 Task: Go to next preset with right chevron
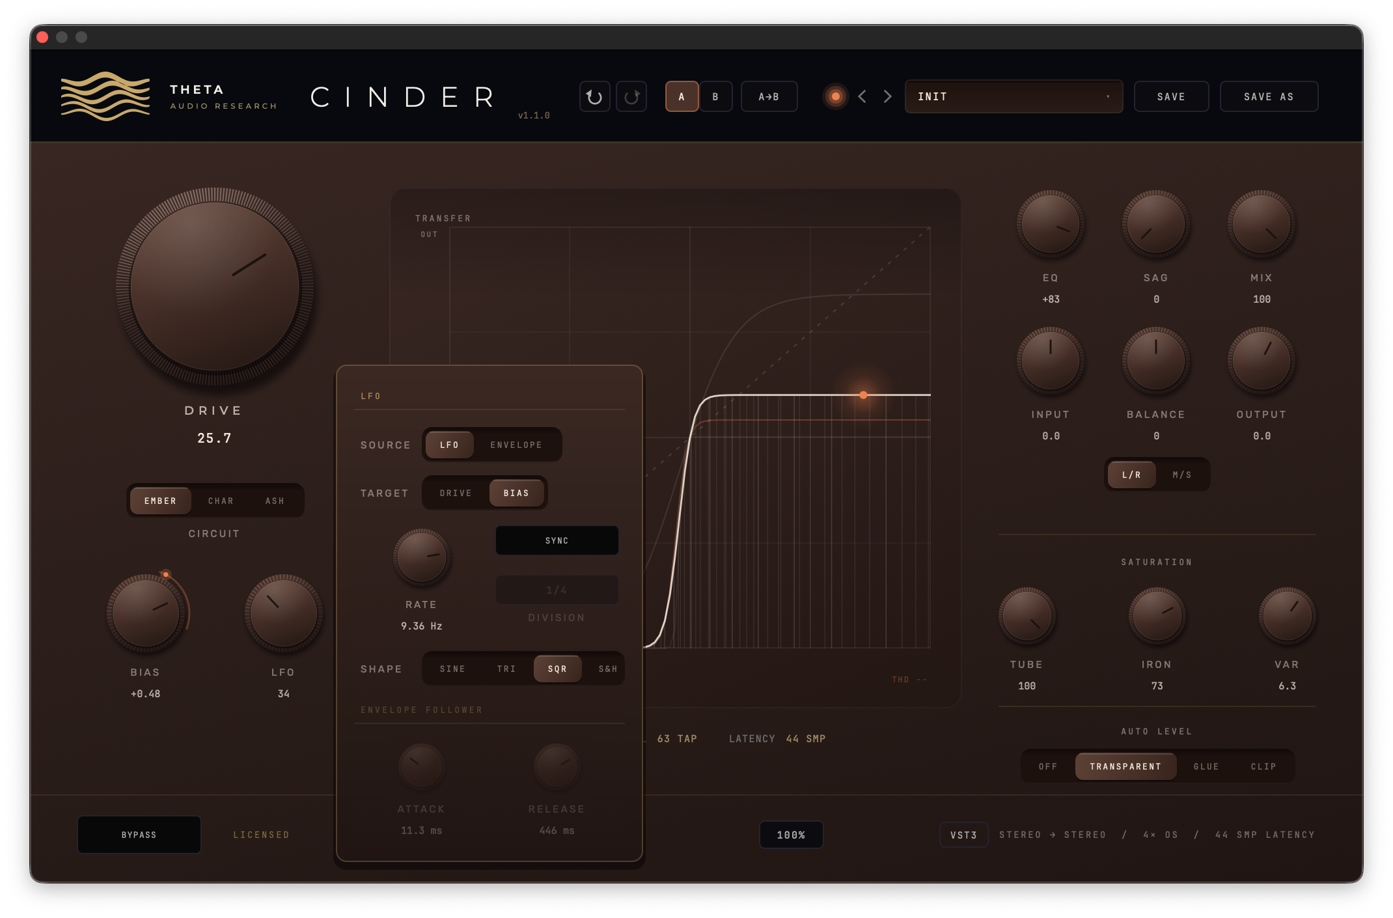(x=887, y=97)
